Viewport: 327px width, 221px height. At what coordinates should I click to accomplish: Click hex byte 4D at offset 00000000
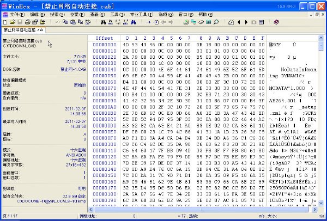click(126, 45)
